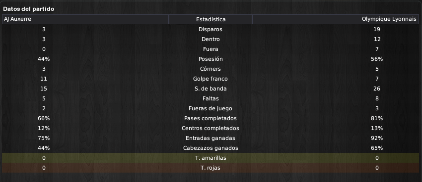Select the Centros completados row
Image resolution: width=422 pixels, height=182 pixels.
click(x=211, y=129)
